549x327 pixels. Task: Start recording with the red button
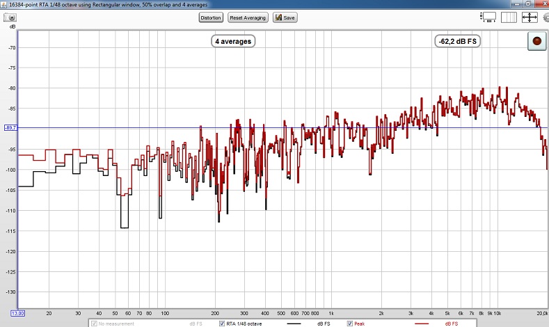(x=536, y=41)
